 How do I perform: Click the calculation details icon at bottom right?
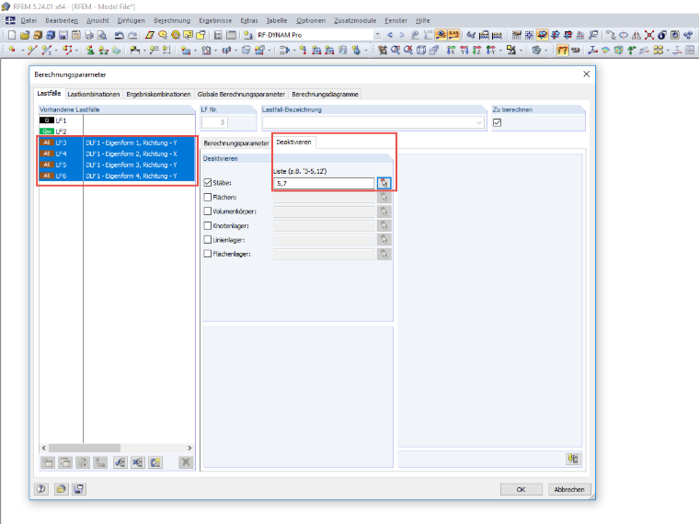pos(573,459)
